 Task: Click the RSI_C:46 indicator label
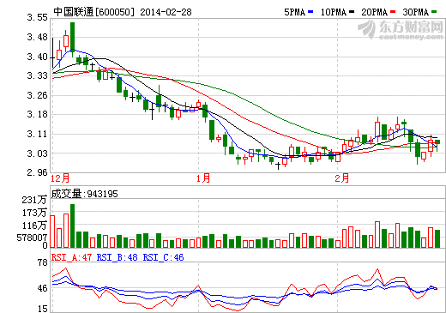coord(163,257)
